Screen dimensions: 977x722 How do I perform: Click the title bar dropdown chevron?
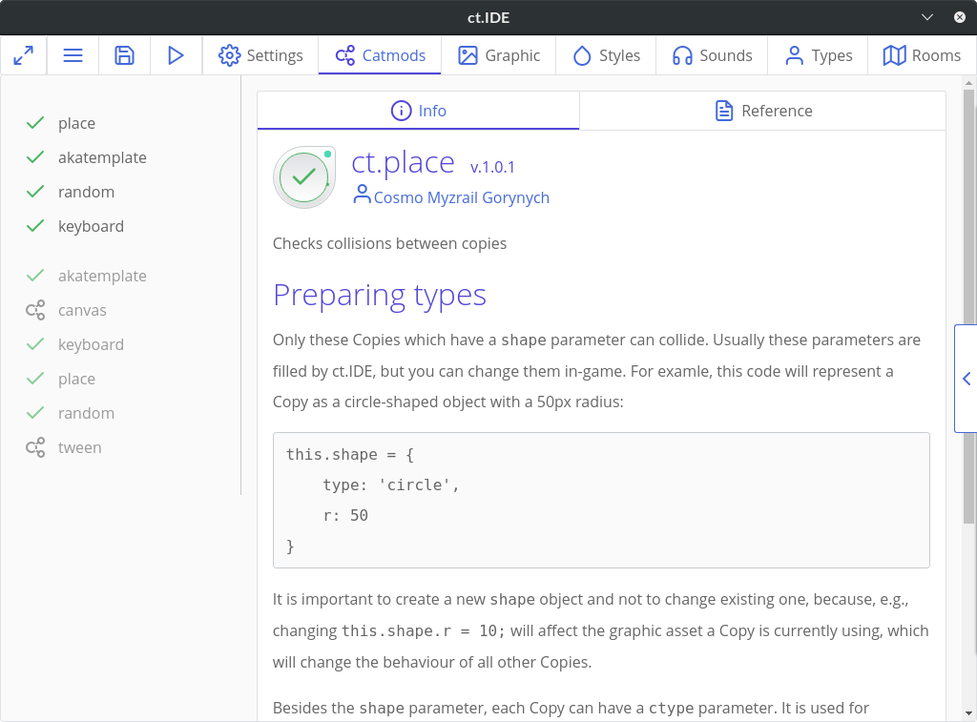(928, 17)
